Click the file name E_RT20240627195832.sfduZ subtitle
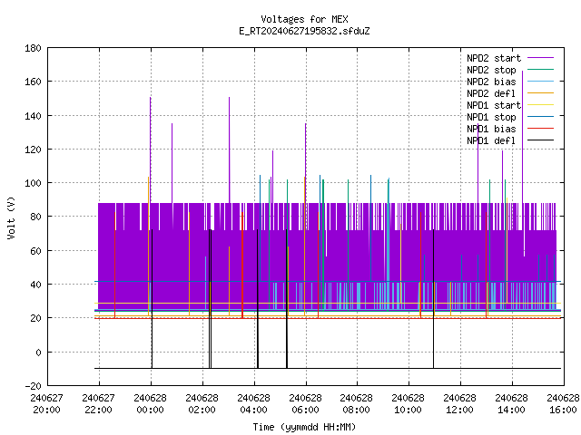581x435 pixels. (304, 31)
